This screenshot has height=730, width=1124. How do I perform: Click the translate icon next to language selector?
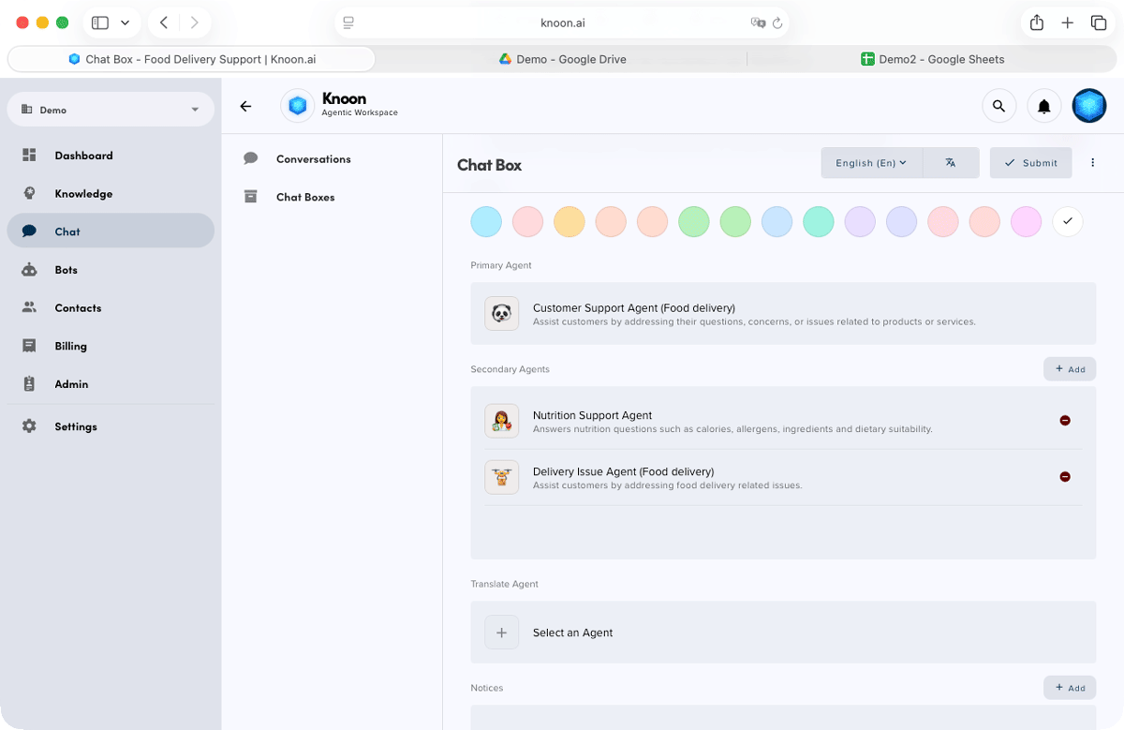click(x=950, y=162)
